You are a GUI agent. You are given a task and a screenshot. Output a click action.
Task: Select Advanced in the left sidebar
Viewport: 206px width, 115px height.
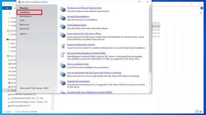click(x=24, y=28)
